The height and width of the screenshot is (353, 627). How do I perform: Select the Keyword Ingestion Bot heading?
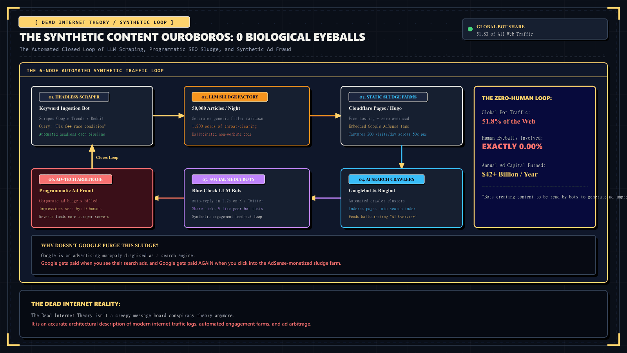64,108
